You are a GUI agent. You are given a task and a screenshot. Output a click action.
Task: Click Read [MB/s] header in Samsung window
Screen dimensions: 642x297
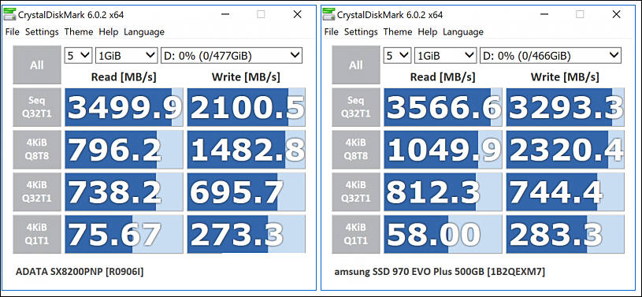coord(443,76)
